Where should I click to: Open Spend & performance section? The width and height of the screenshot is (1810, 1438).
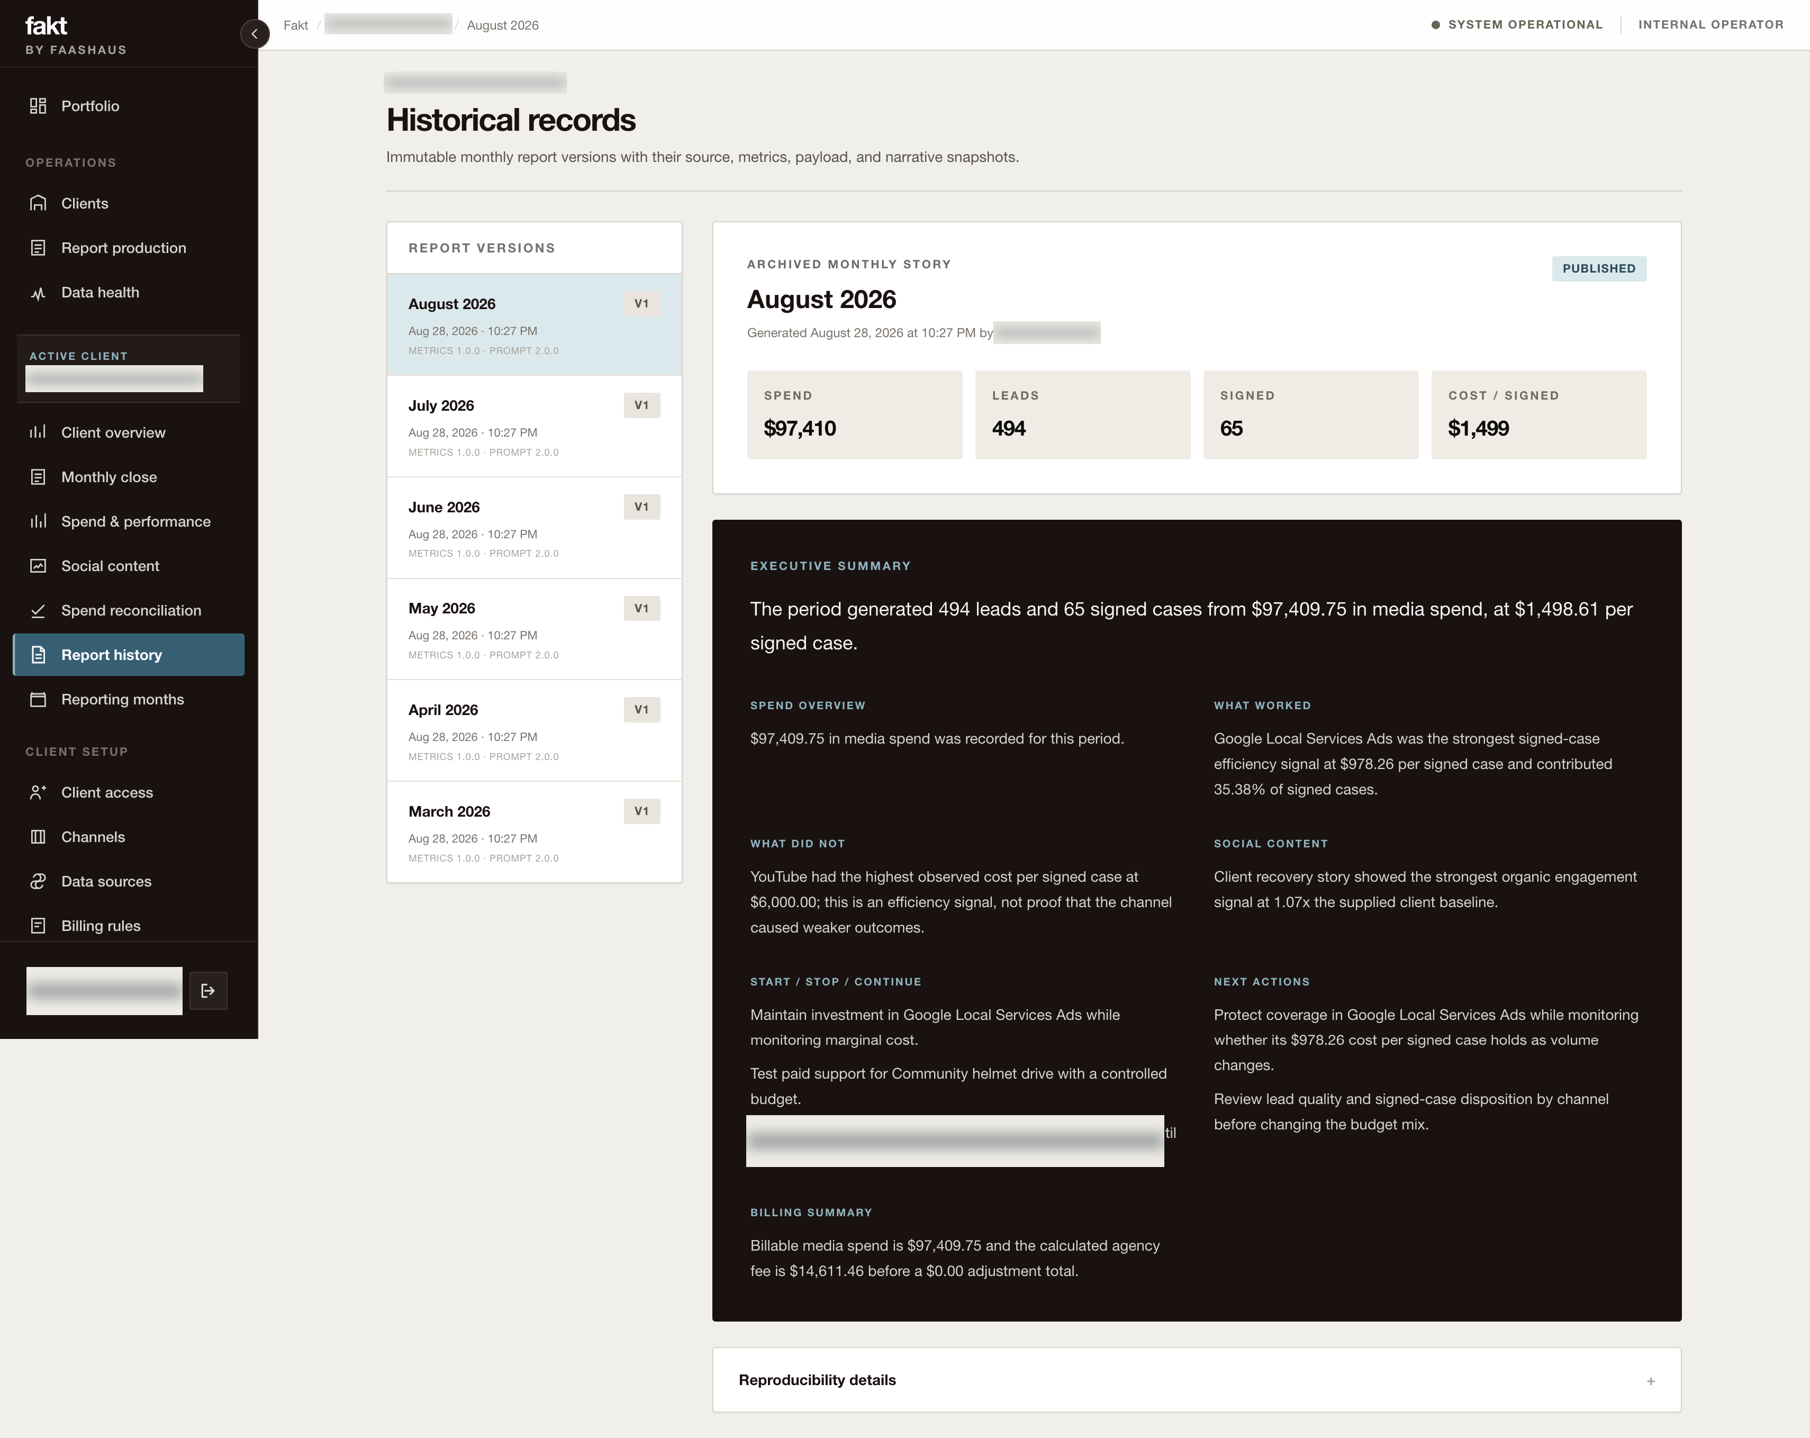tap(129, 521)
